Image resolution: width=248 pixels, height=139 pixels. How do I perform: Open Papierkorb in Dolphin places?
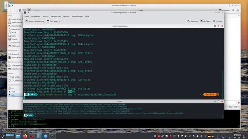tap(15, 43)
